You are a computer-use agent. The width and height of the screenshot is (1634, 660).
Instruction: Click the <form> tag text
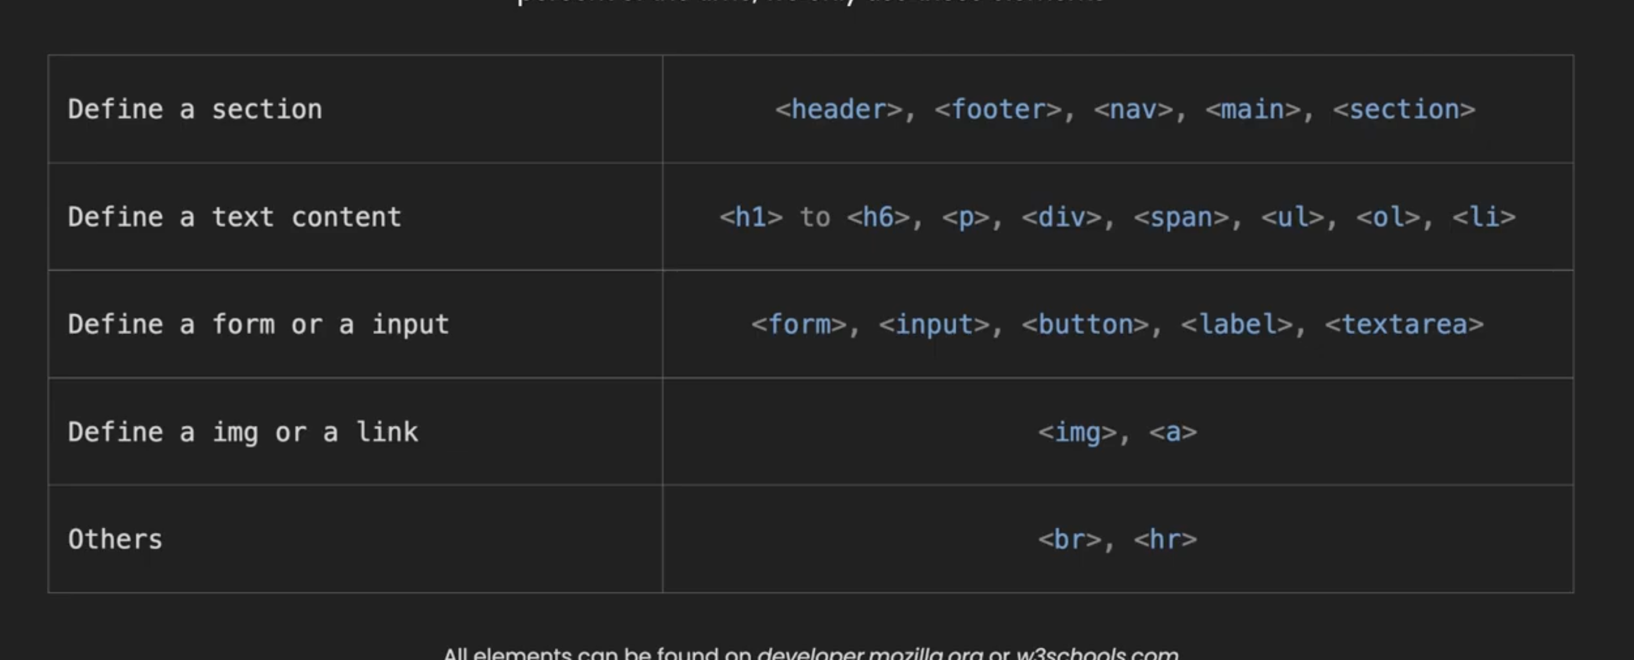[x=798, y=325]
